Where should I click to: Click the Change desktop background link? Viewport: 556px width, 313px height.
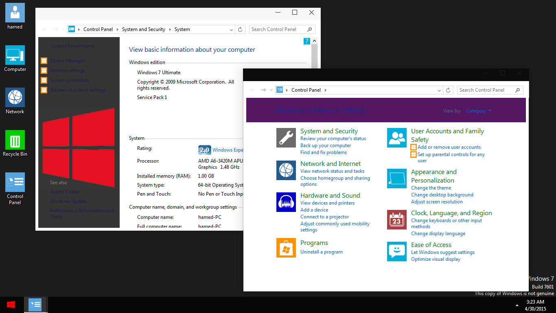pos(442,195)
